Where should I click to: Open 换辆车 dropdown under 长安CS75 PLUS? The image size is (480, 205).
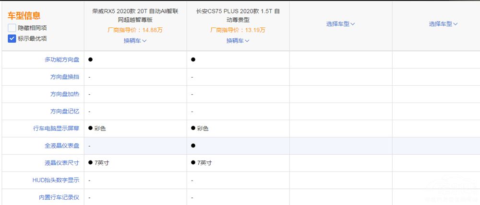pyautogui.click(x=238, y=41)
